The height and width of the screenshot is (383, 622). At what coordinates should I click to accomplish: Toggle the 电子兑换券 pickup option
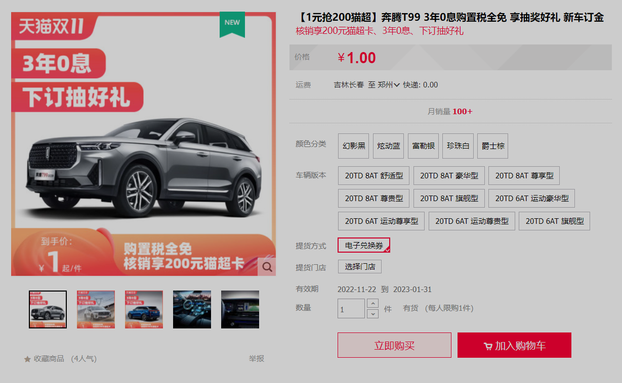pos(364,245)
